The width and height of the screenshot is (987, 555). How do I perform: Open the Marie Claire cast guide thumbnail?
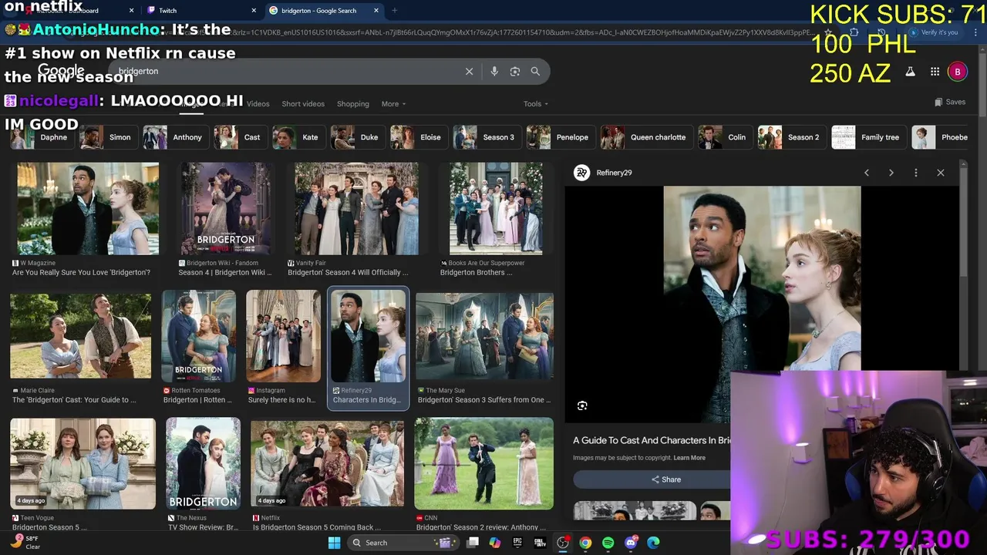(x=80, y=335)
